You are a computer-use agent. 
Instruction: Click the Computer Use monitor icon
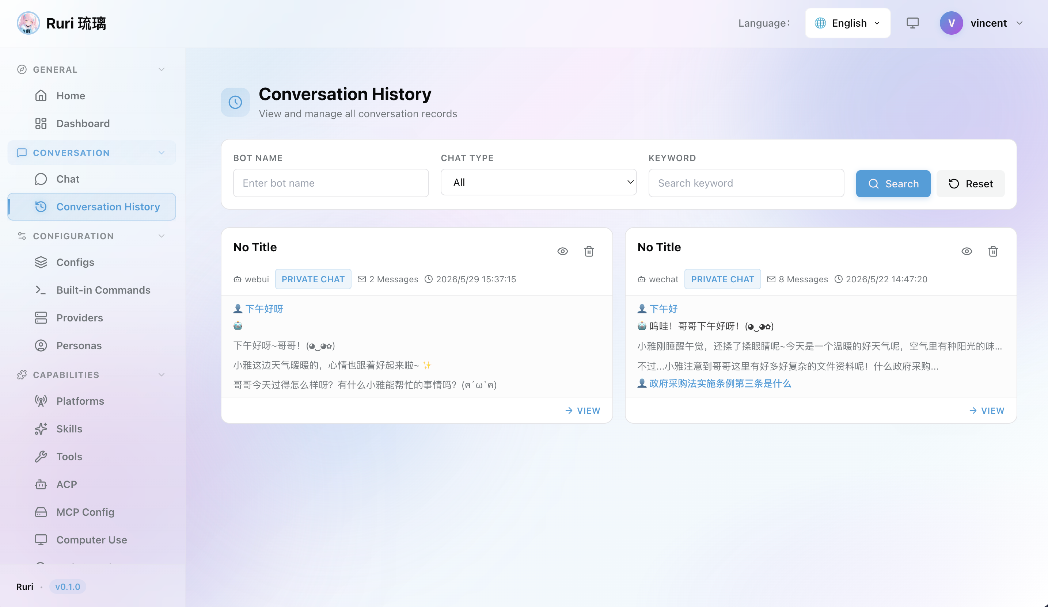tap(41, 540)
